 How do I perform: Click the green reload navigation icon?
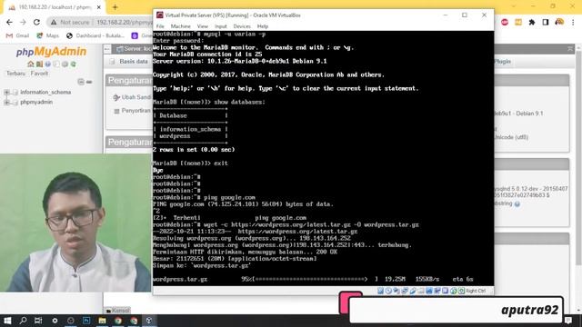pyautogui.click(x=74, y=64)
